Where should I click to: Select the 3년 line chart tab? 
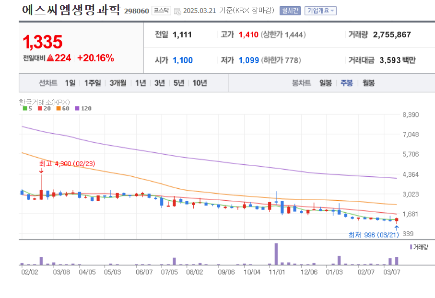pyautogui.click(x=160, y=83)
